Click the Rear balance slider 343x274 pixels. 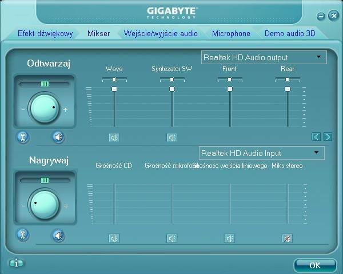(x=288, y=80)
